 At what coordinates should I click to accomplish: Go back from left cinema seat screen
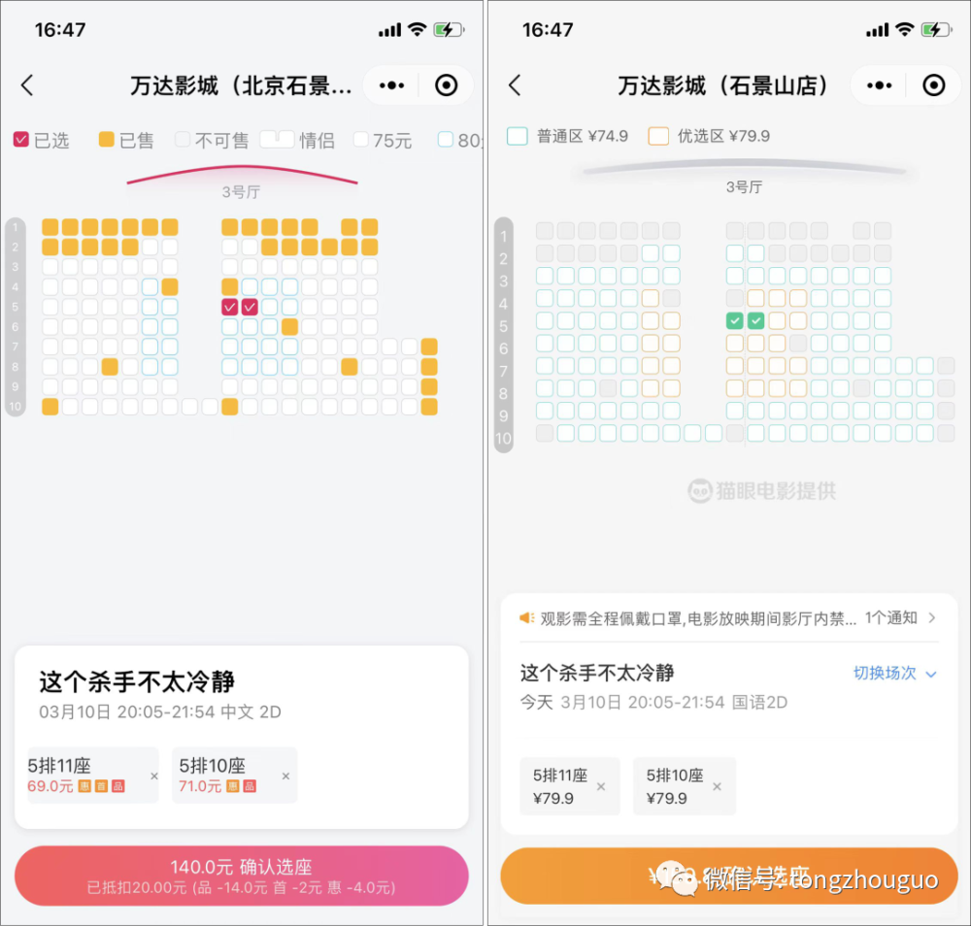pos(27,85)
